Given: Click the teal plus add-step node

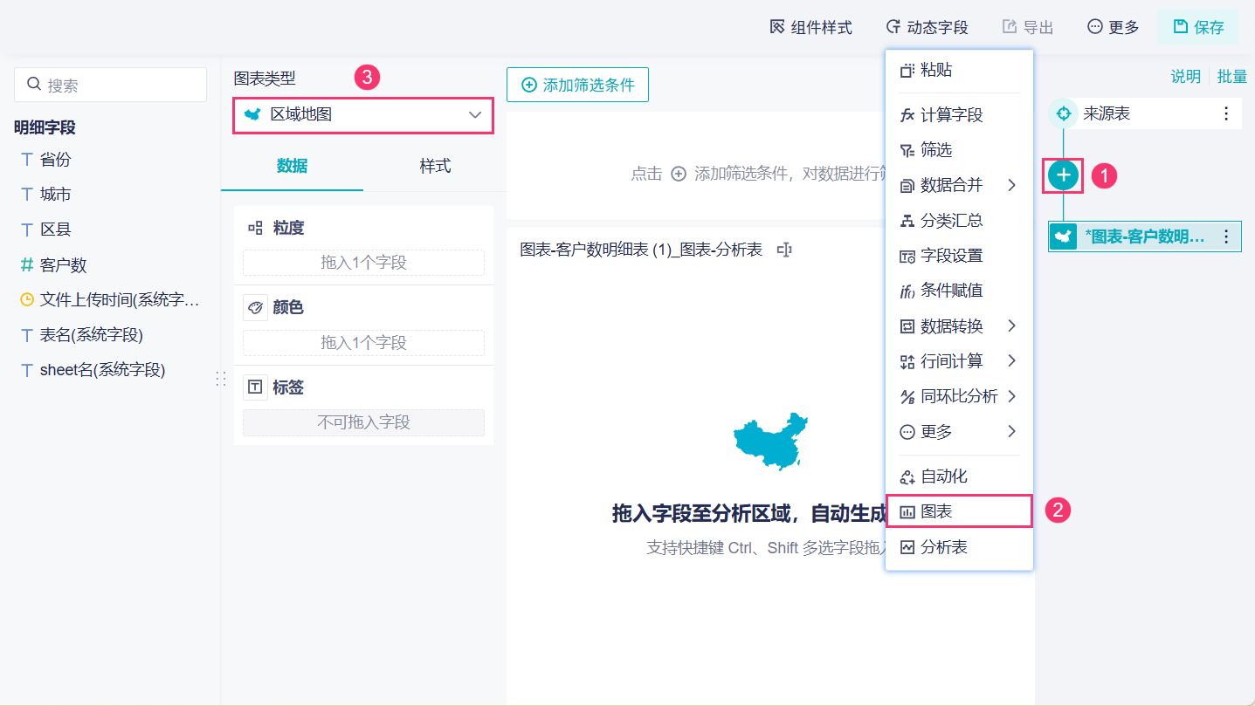Looking at the screenshot, I should (x=1063, y=175).
